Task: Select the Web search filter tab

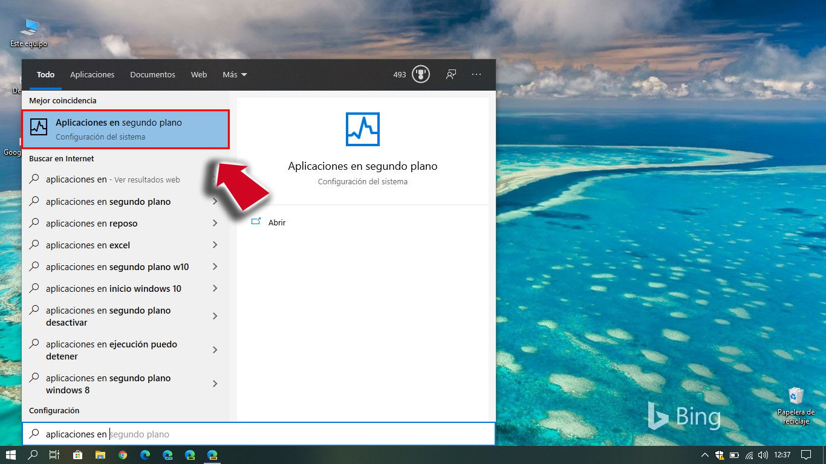Action: 198,74
